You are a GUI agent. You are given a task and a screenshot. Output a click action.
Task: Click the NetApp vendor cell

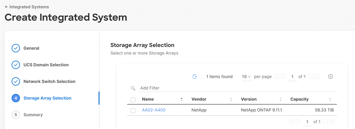click(199, 110)
